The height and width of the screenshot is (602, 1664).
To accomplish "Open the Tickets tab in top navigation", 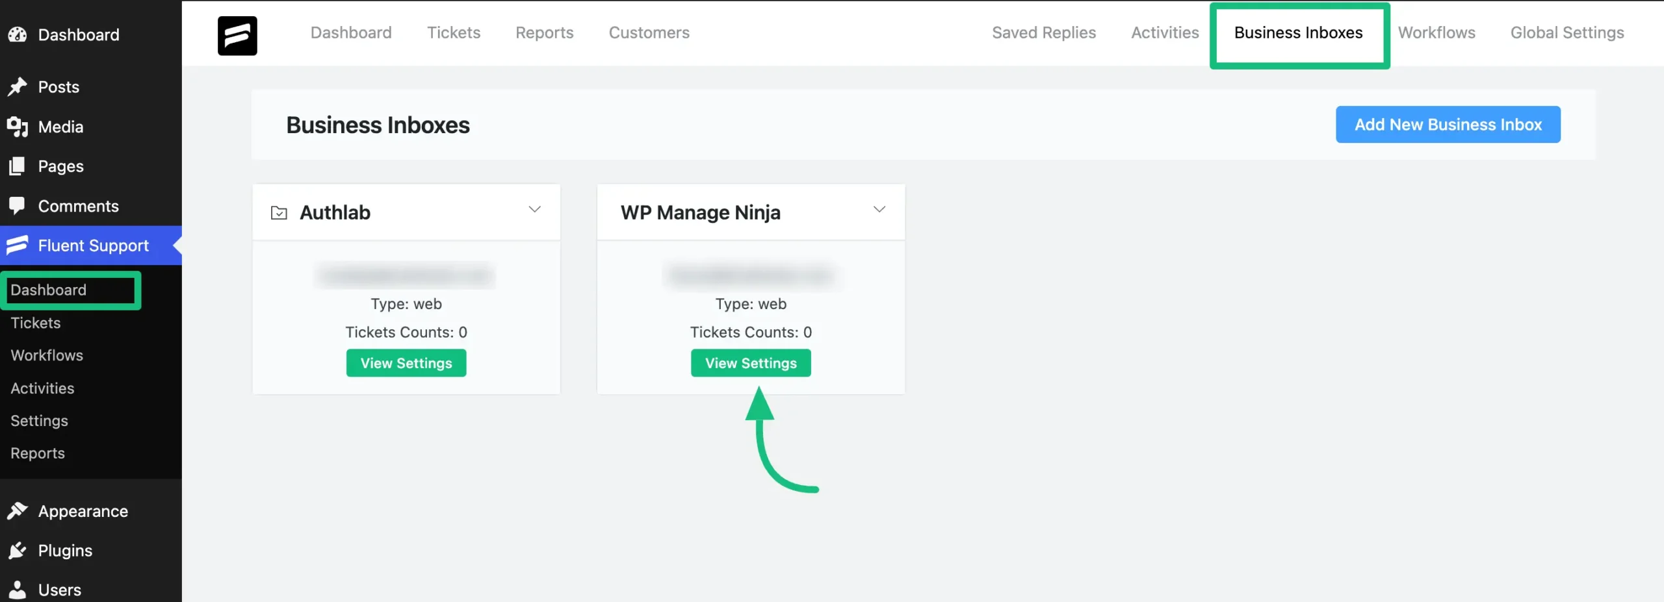I will [x=454, y=32].
